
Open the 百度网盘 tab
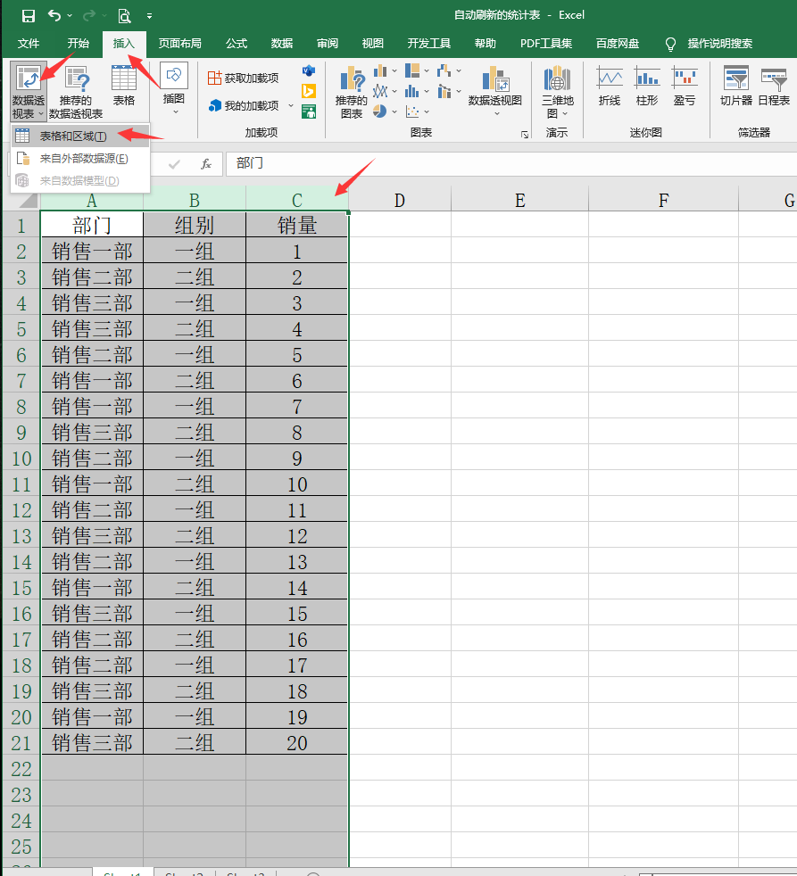(618, 44)
